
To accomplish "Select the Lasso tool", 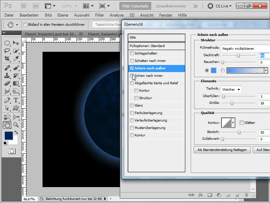I will pyautogui.click(x=7, y=51).
